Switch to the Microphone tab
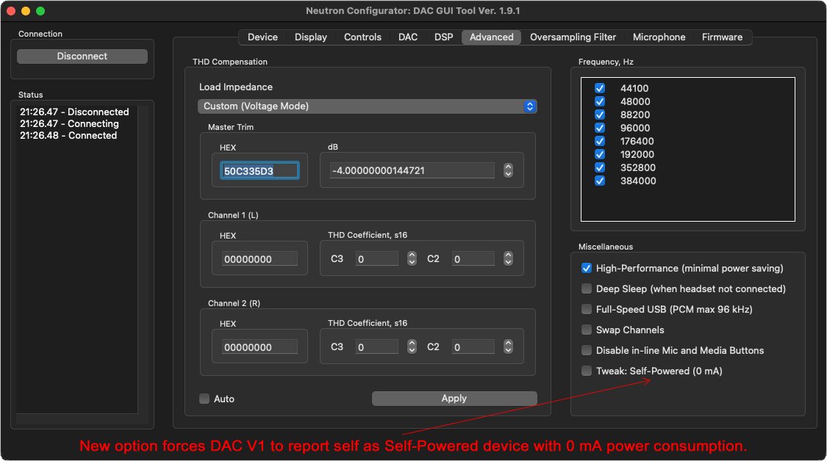The height and width of the screenshot is (461, 827). 659,37
